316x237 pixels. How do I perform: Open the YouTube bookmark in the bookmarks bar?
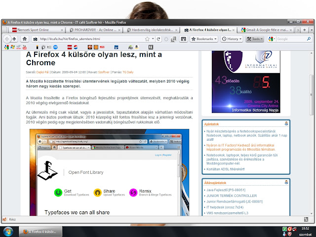point(25,47)
